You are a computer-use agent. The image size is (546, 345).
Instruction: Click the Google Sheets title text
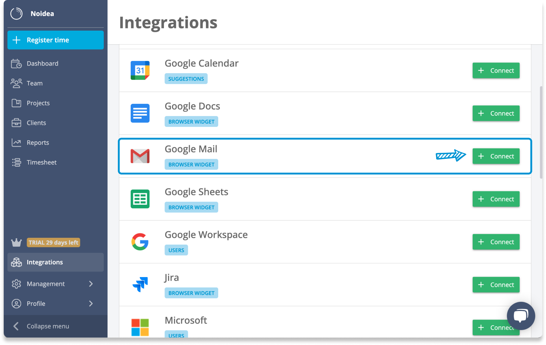click(x=196, y=192)
